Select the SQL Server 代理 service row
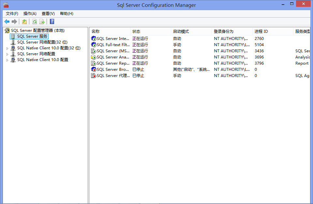This screenshot has height=204, width=313. point(113,76)
